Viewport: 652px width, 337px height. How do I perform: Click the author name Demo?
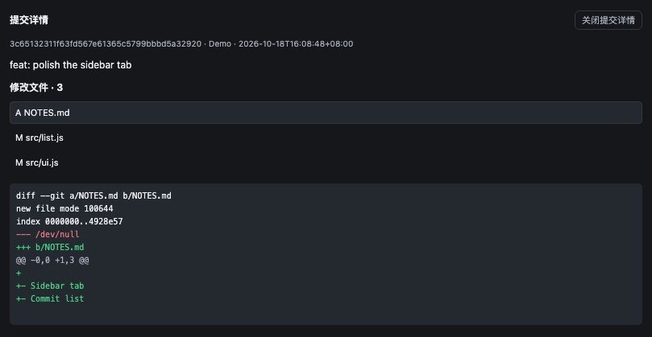click(x=220, y=44)
